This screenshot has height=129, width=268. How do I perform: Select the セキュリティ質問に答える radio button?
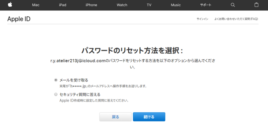point(56,94)
